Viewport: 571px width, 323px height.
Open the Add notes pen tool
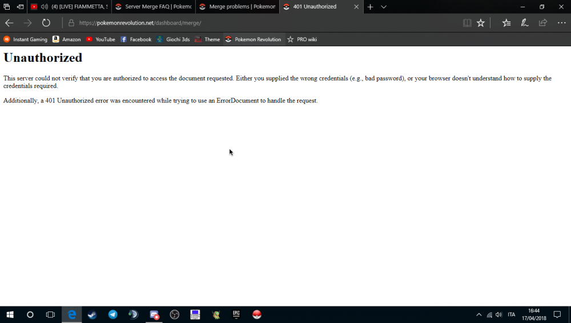(524, 23)
